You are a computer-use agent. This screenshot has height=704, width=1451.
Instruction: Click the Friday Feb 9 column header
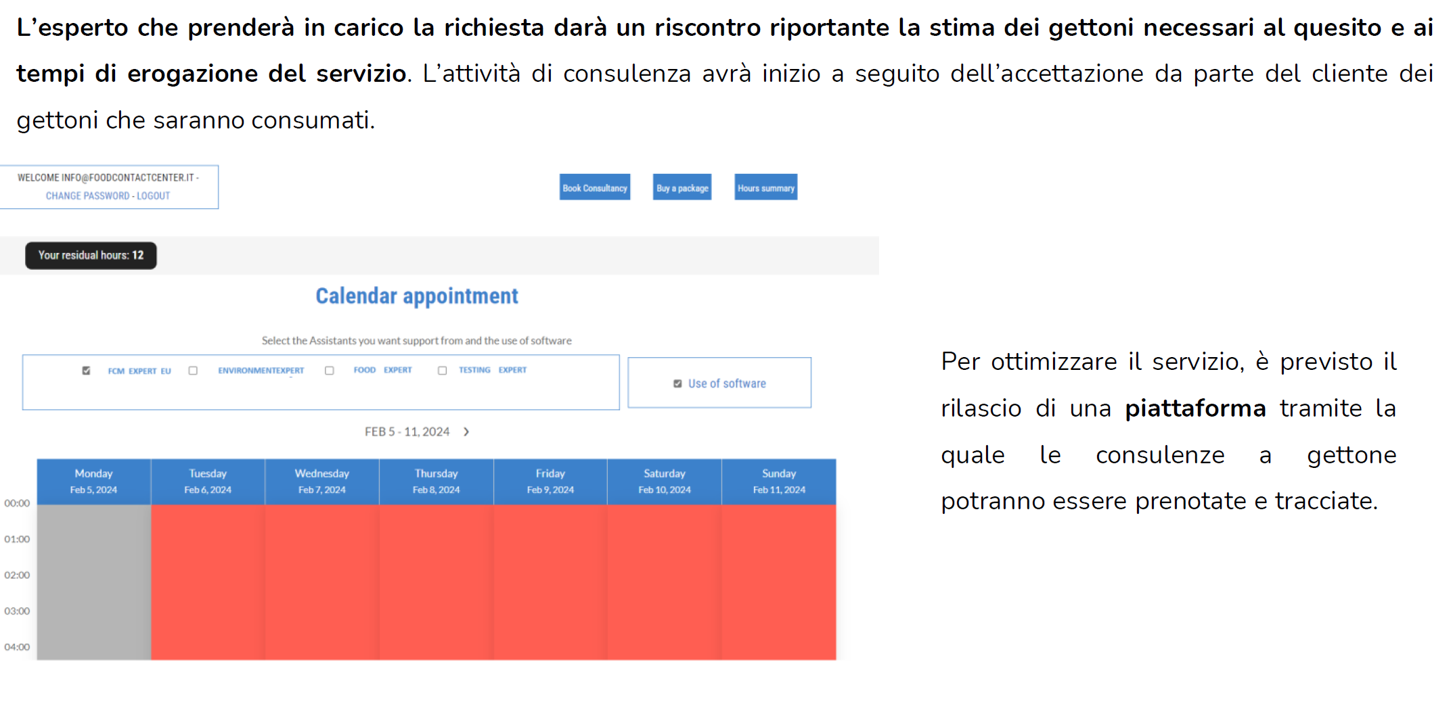pyautogui.click(x=550, y=482)
